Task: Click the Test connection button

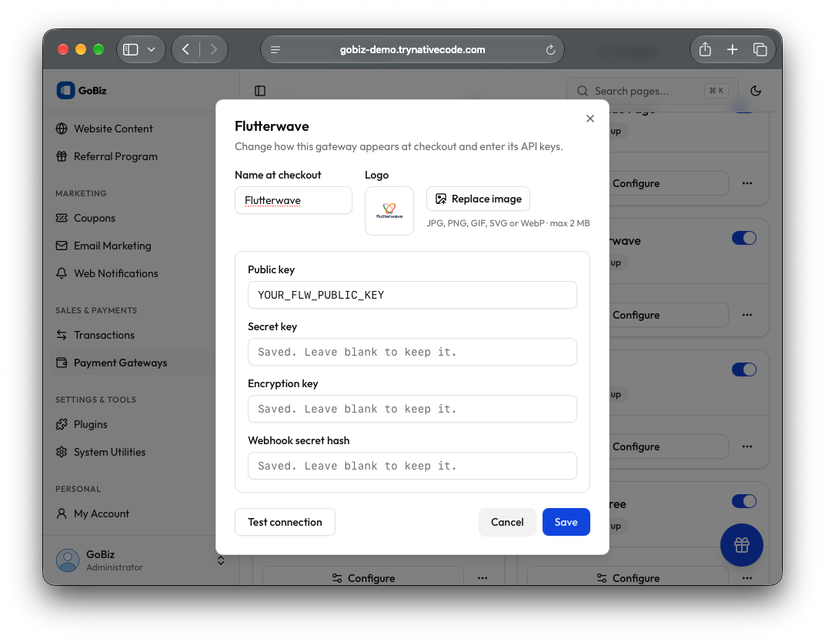Action: tap(285, 522)
